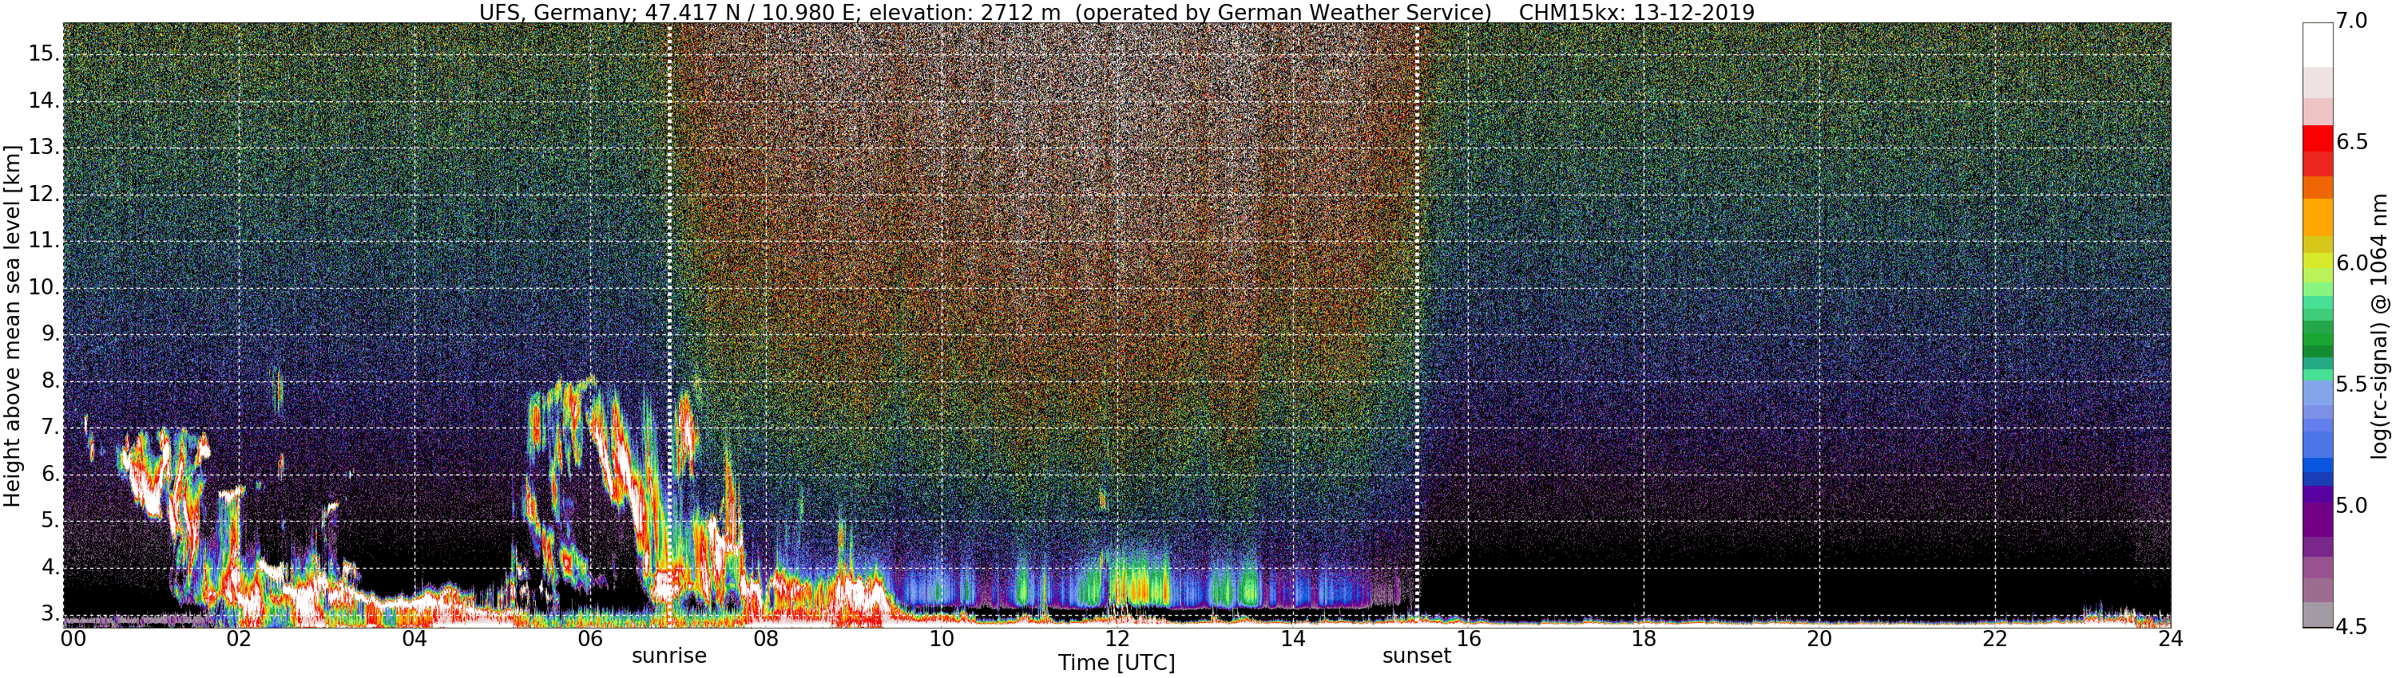Click the height axis tick label 14.
The image size is (2396, 678).
[x=44, y=101]
